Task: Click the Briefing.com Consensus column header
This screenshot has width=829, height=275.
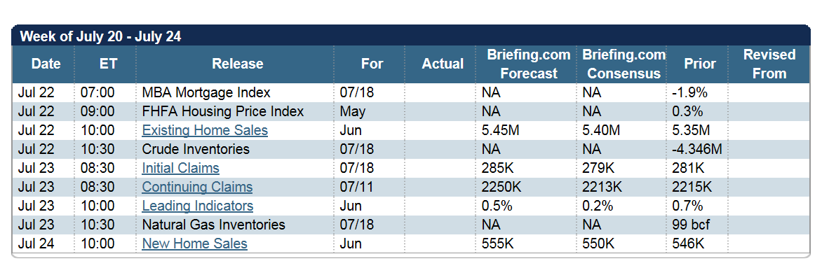Action: point(624,64)
